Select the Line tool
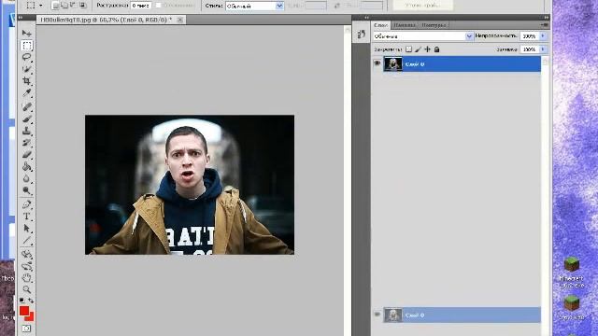Viewport: 598px width, 336px height. tap(26, 240)
